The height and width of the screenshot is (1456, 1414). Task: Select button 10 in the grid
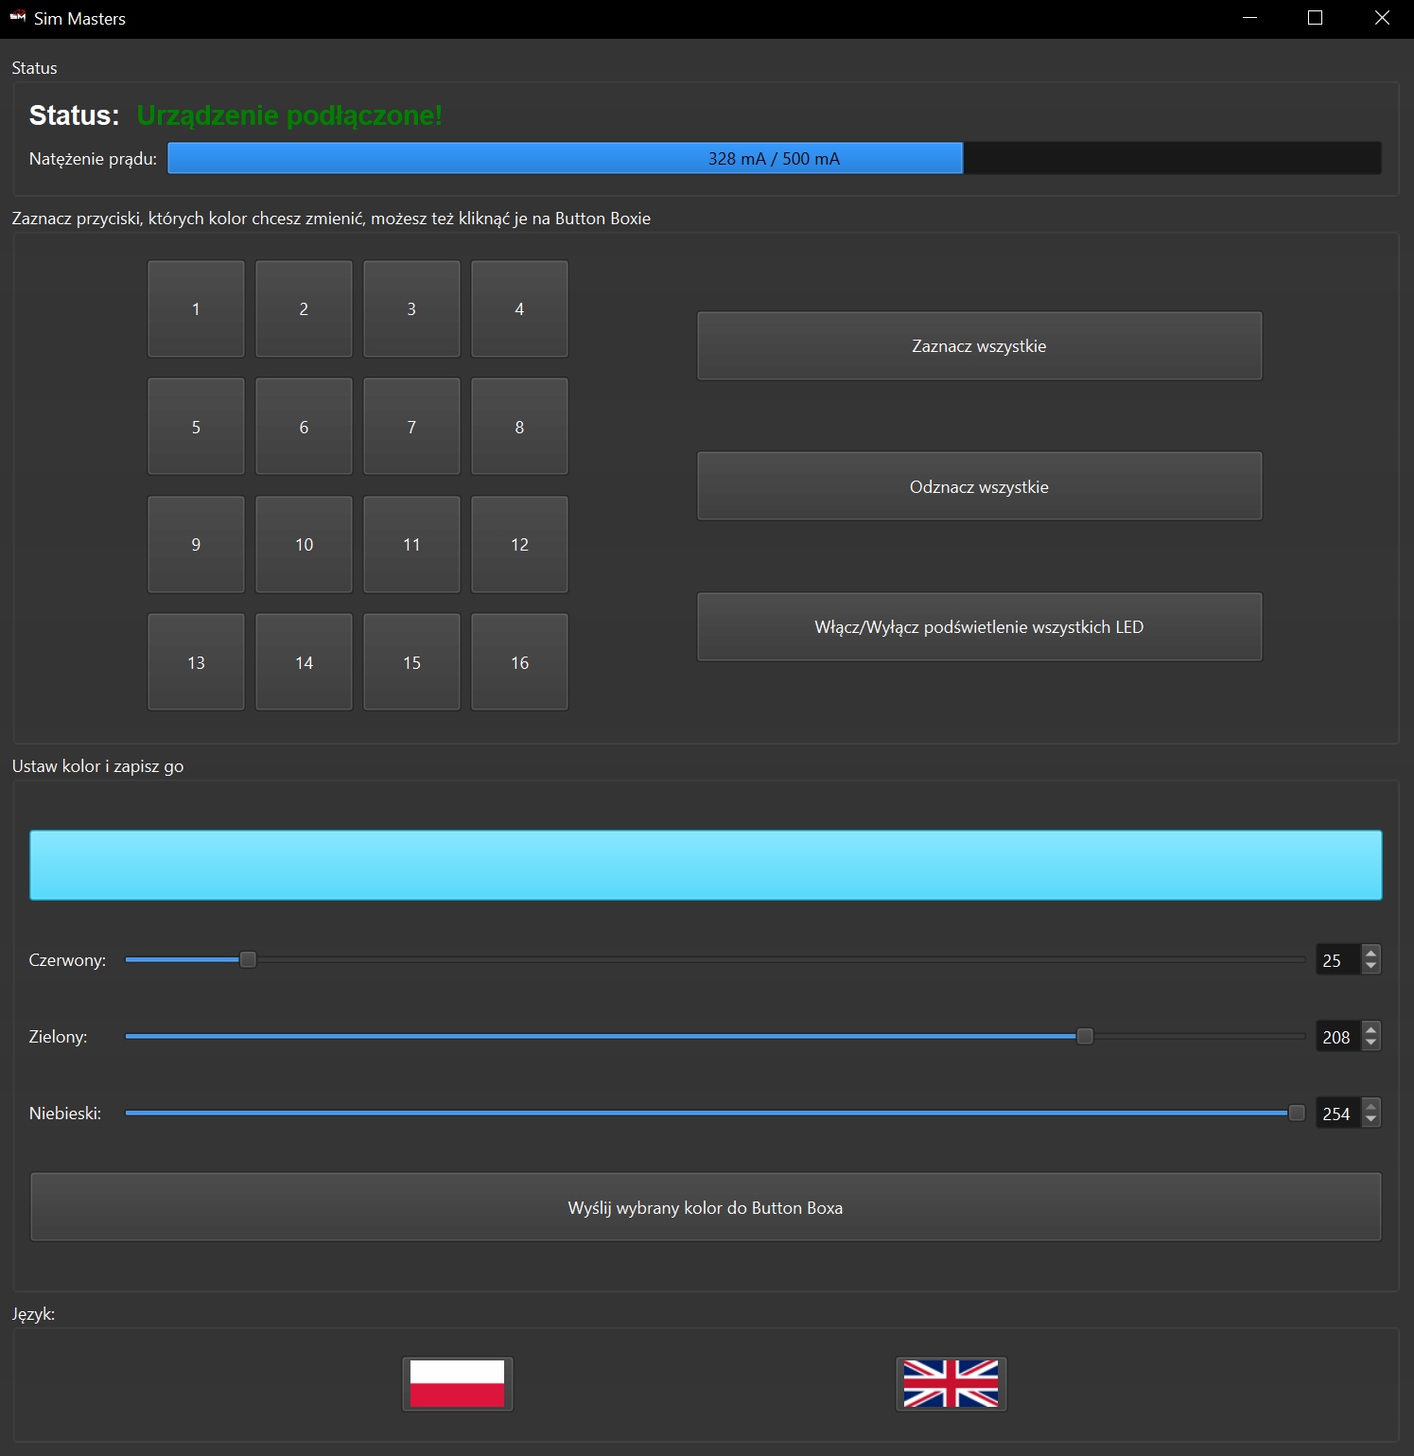point(304,545)
